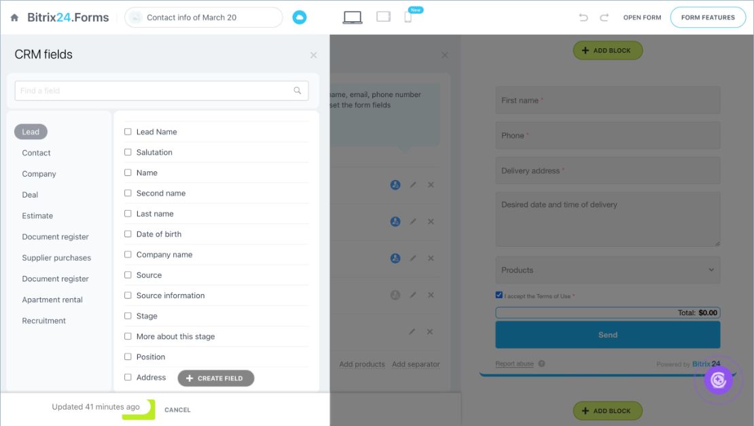Open the purple assistant chat widget
754x426 pixels.
click(719, 380)
